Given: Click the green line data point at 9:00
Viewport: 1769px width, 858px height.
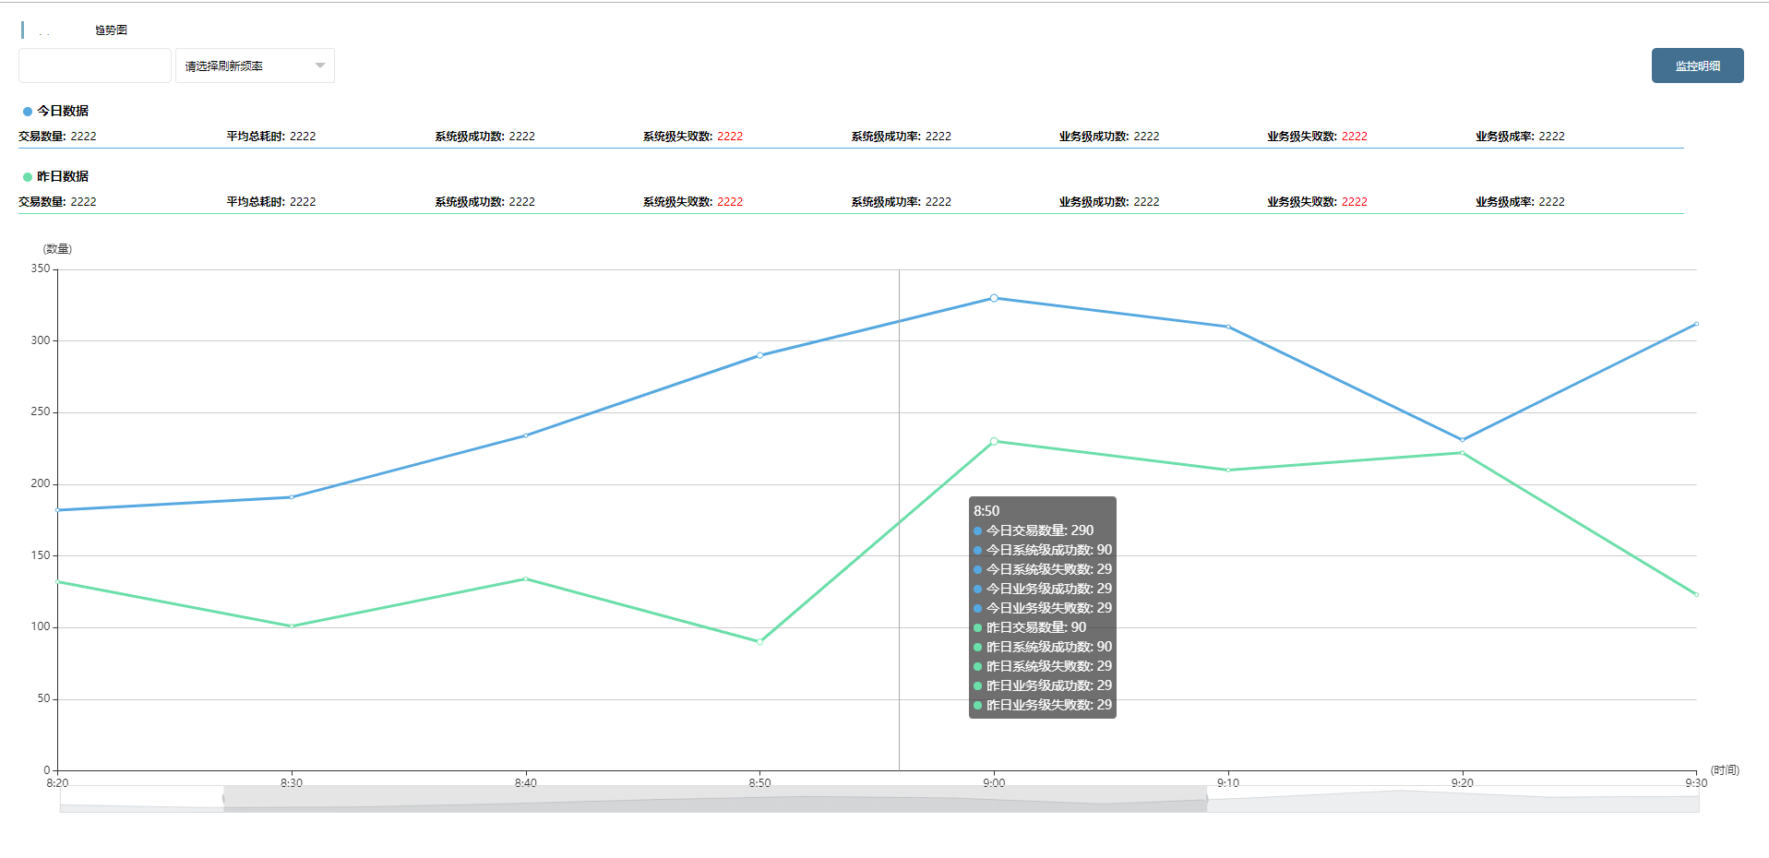Looking at the screenshot, I should pyautogui.click(x=994, y=441).
